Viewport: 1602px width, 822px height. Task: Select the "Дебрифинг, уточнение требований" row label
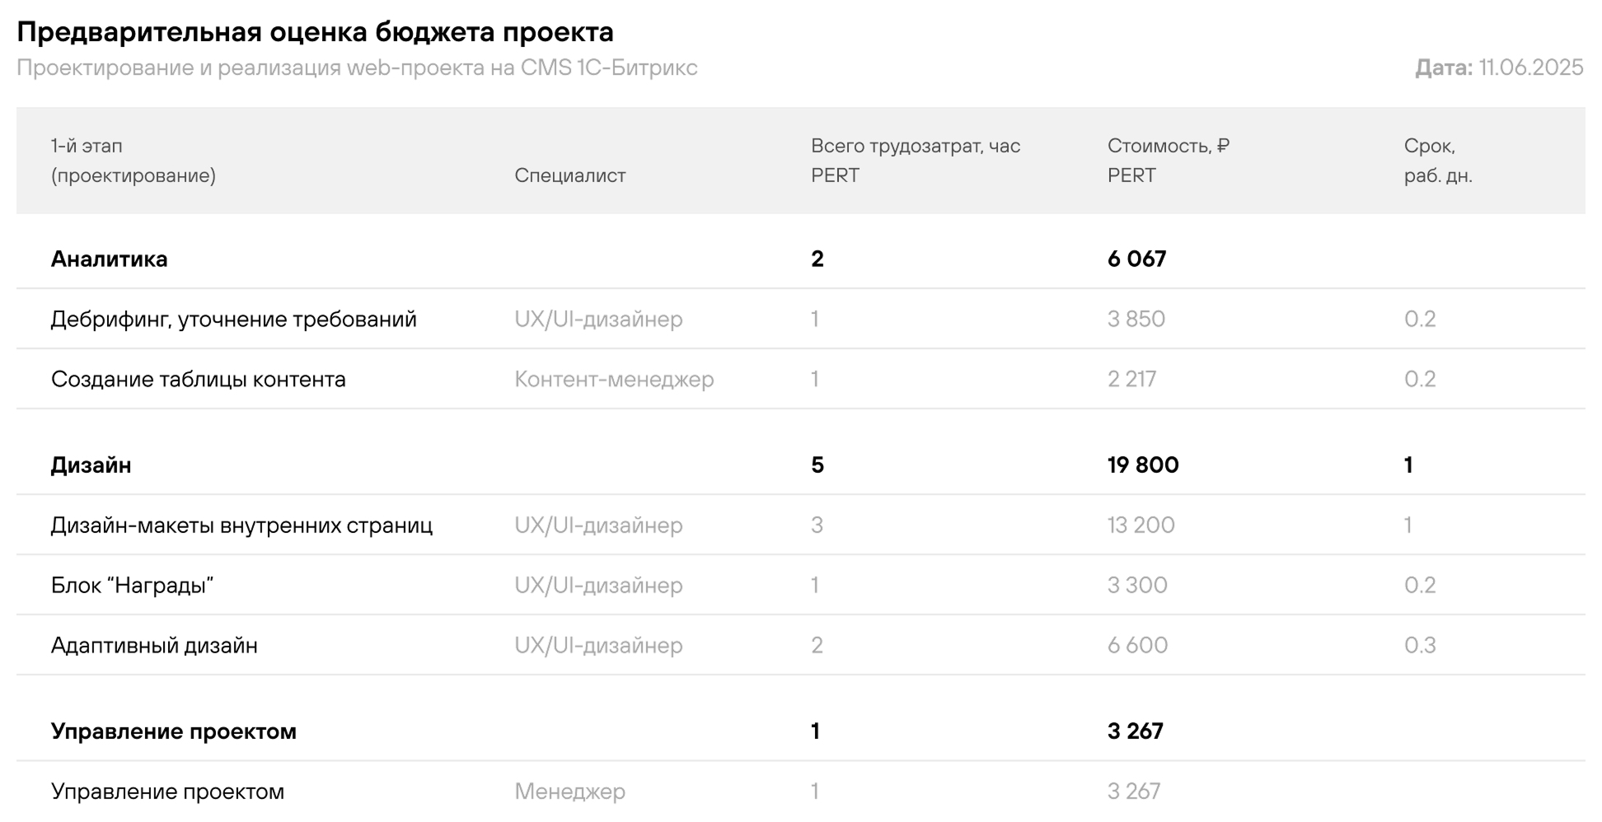coord(234,320)
